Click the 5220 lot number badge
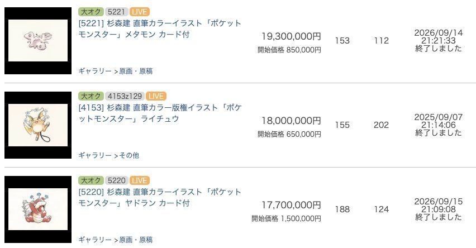The width and height of the screenshot is (476, 248). [x=117, y=180]
